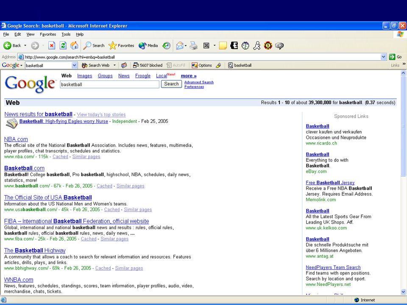Click the basketball word-find toolbar button
The height and width of the screenshot is (305, 407).
(x=240, y=65)
